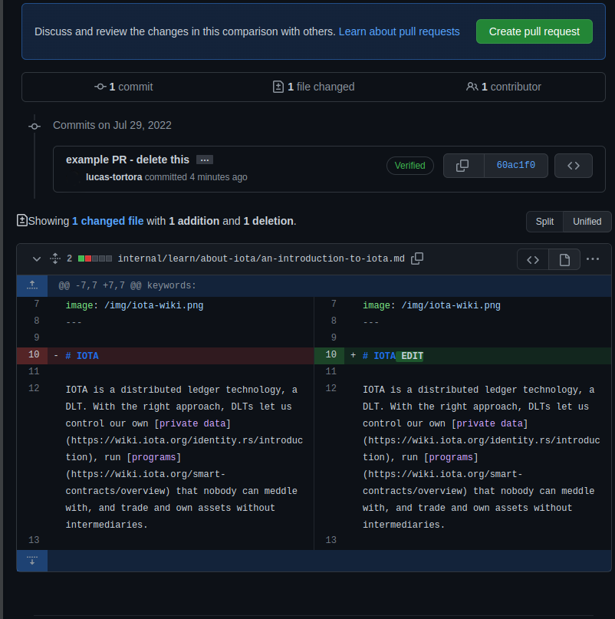Switch to Split diff view
Viewport: 615px width, 619px height.
pos(544,222)
